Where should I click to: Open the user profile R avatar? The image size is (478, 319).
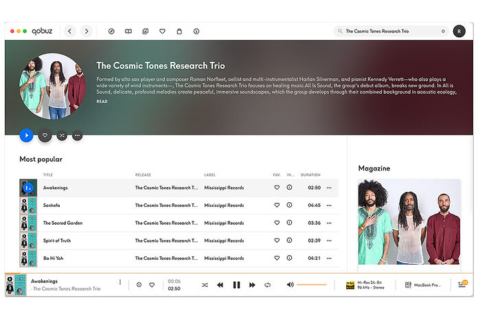pyautogui.click(x=459, y=31)
